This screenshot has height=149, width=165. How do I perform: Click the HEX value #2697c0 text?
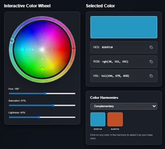click(107, 47)
